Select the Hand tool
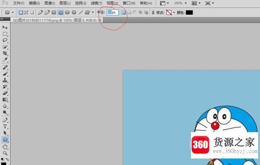 5,147
